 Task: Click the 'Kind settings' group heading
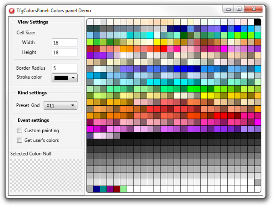tap(32, 93)
